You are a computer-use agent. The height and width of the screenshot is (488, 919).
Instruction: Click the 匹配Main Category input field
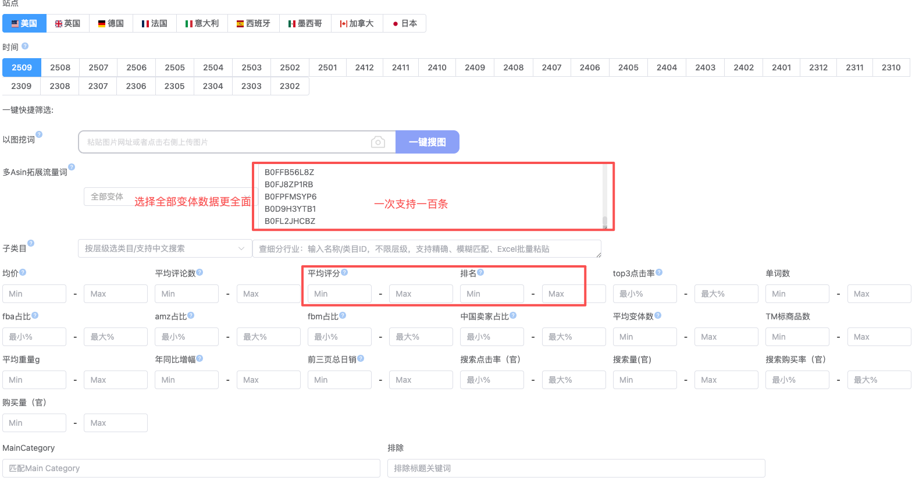point(191,468)
